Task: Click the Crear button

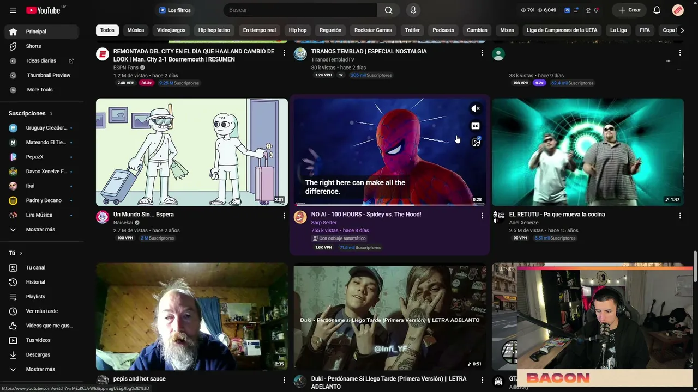Action: pos(629,10)
